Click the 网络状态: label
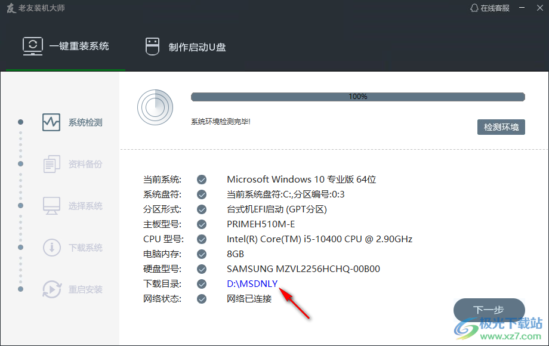The image size is (549, 346). coord(162,299)
